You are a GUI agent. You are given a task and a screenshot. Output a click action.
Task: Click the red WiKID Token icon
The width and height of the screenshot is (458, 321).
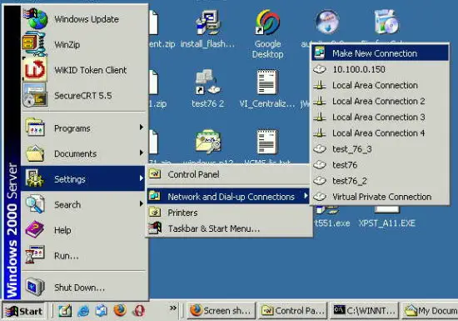pos(35,69)
